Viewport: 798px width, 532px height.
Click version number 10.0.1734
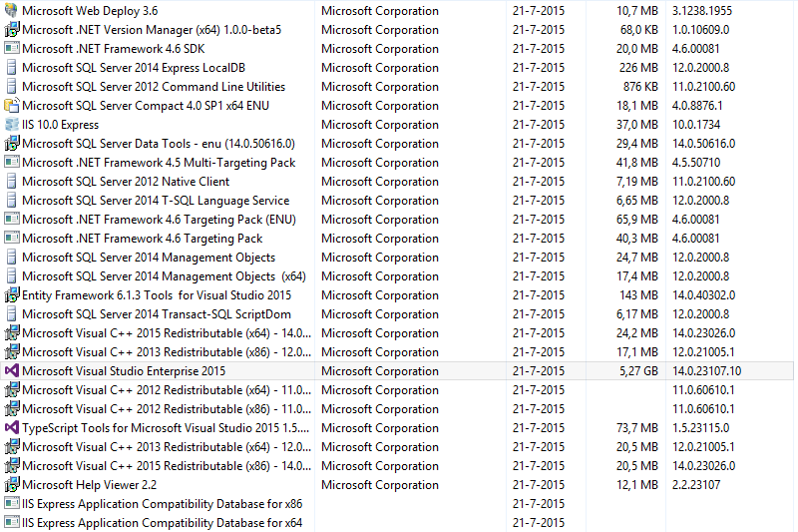click(696, 125)
